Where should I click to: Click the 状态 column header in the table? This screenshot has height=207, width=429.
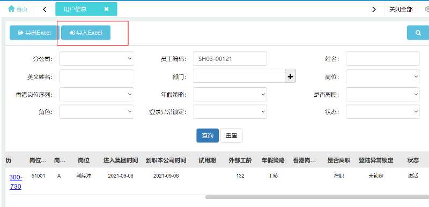click(413, 160)
